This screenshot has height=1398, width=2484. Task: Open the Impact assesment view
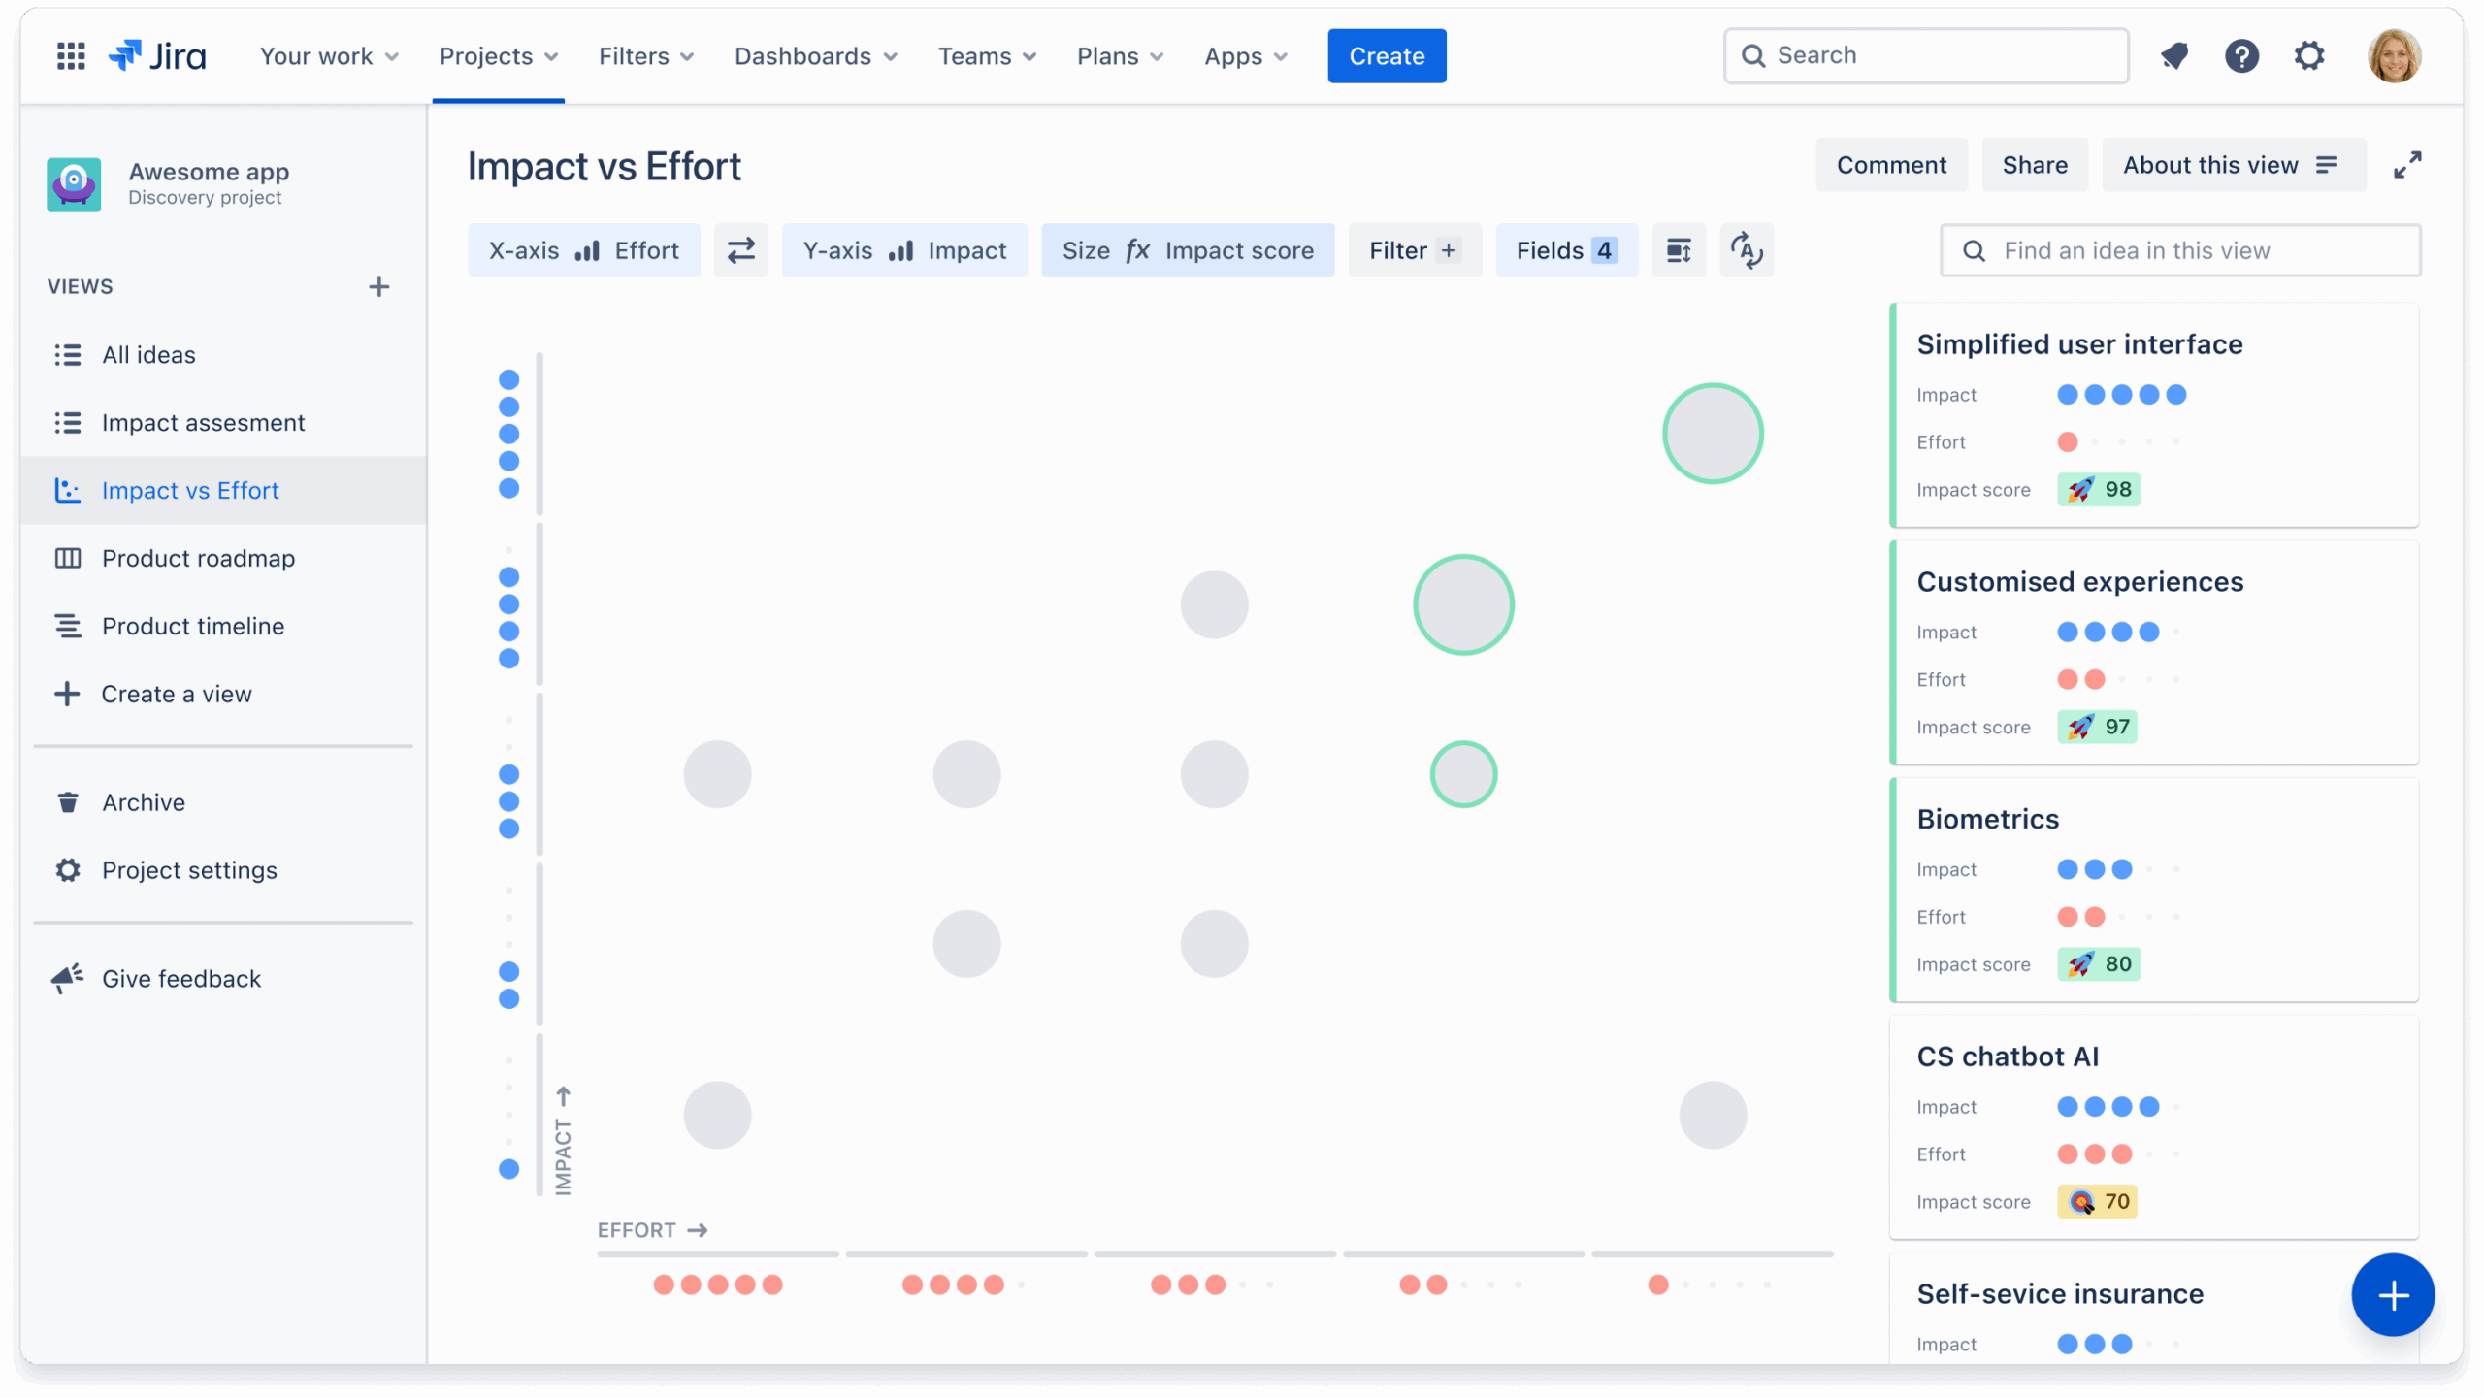point(204,422)
